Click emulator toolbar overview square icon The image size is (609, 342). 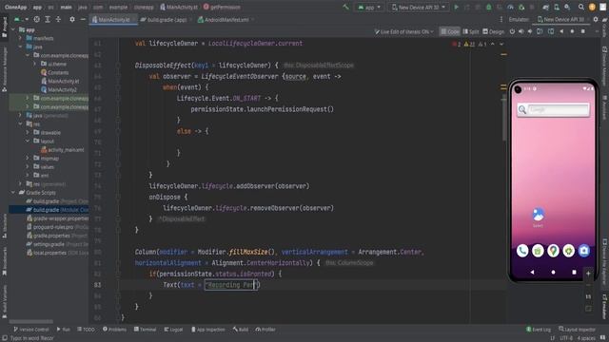tap(583, 31)
